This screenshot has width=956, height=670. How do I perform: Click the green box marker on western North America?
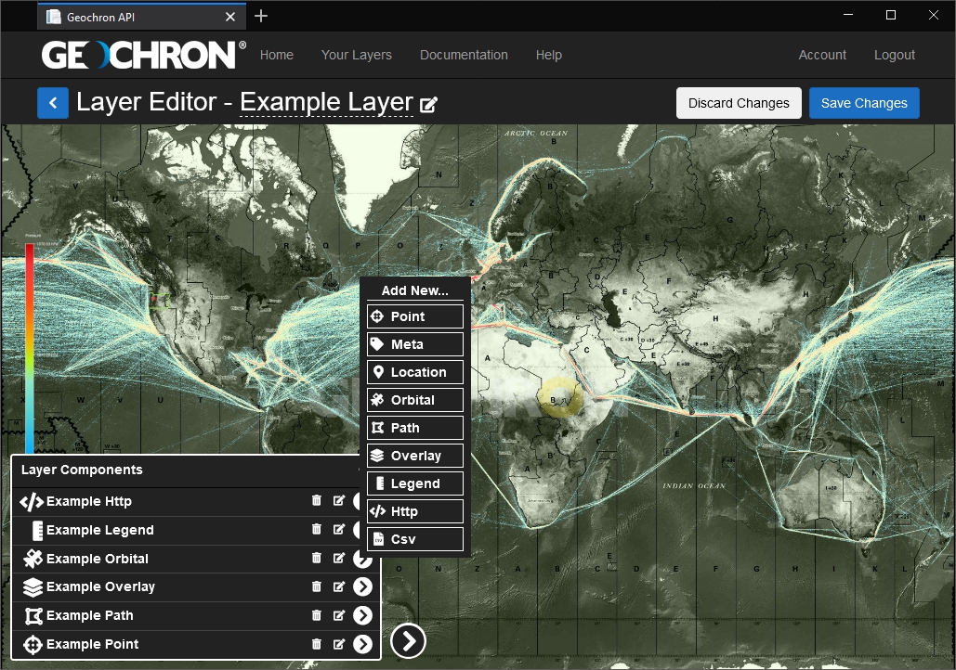(x=160, y=301)
